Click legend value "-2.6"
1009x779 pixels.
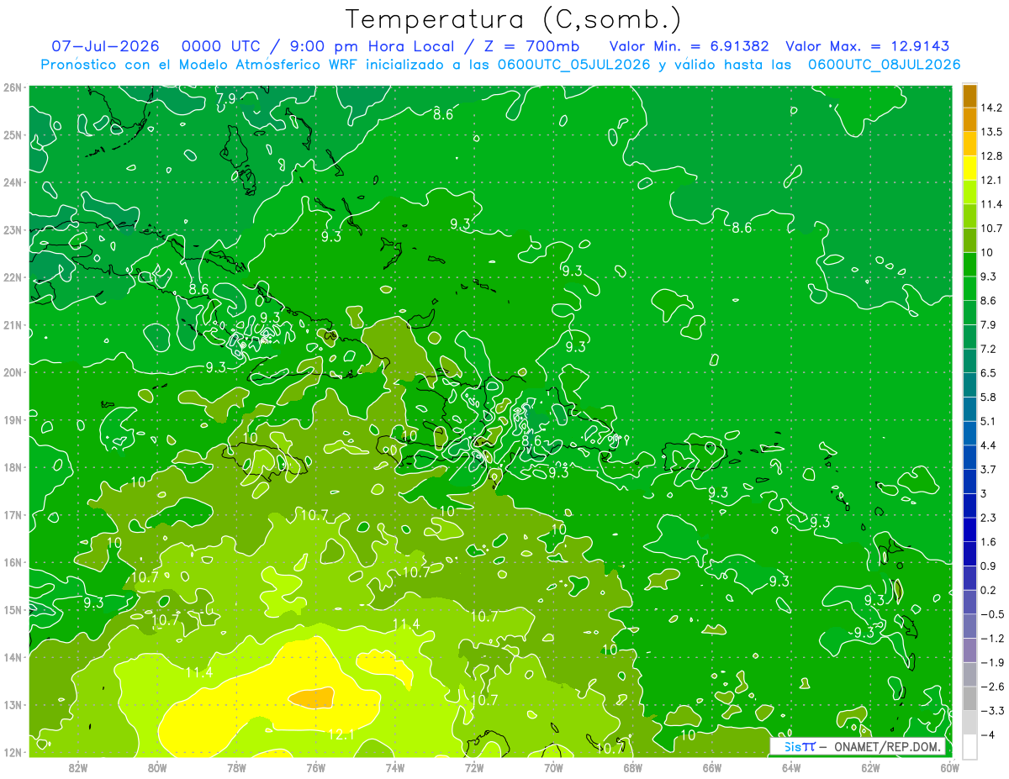(x=991, y=686)
